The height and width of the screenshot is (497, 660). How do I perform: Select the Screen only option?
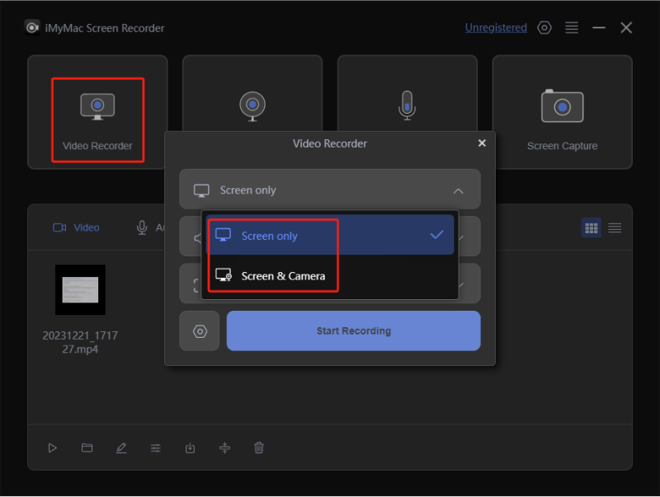[270, 236]
